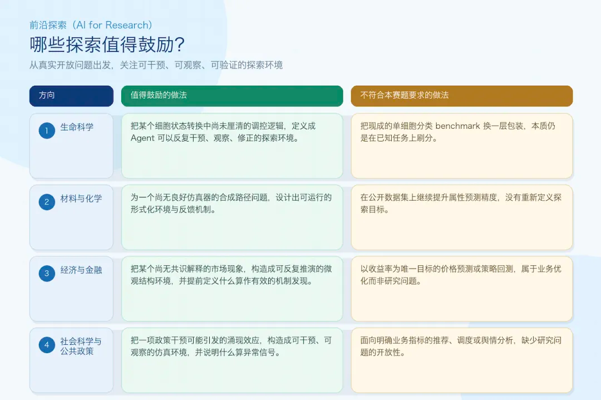Screen dimensions: 601x400
Task: Click the number 4 circle badge
Action: coord(47,345)
